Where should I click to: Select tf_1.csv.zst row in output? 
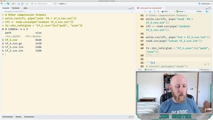(x=22, y=51)
